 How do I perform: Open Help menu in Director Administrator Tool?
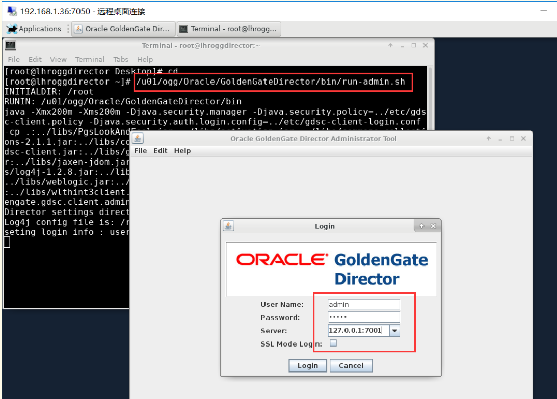point(182,151)
